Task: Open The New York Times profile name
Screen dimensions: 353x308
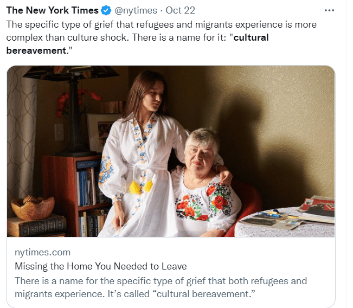Action: [52, 10]
